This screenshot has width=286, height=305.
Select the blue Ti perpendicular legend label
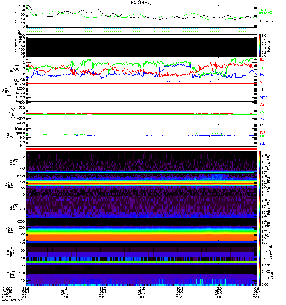262,144
